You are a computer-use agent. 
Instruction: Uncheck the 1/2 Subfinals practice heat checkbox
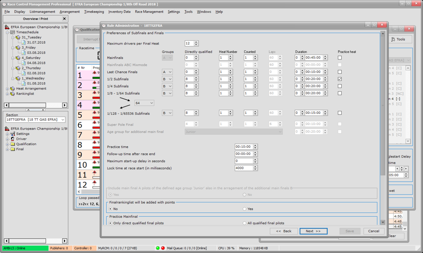click(340, 79)
